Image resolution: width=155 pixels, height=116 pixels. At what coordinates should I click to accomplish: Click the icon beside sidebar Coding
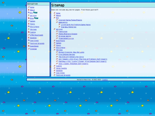tap(29, 32)
